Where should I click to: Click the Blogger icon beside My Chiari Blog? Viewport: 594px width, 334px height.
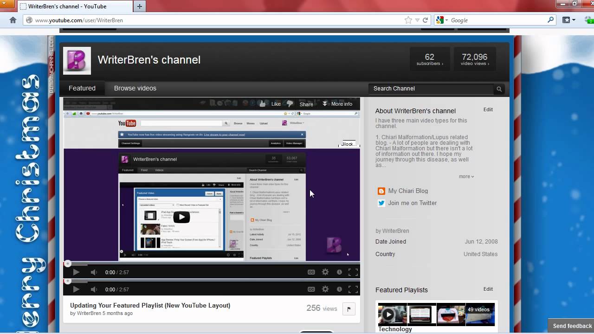click(x=381, y=191)
